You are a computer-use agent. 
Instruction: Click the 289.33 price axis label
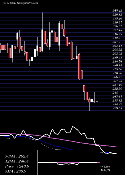pos(117,57)
